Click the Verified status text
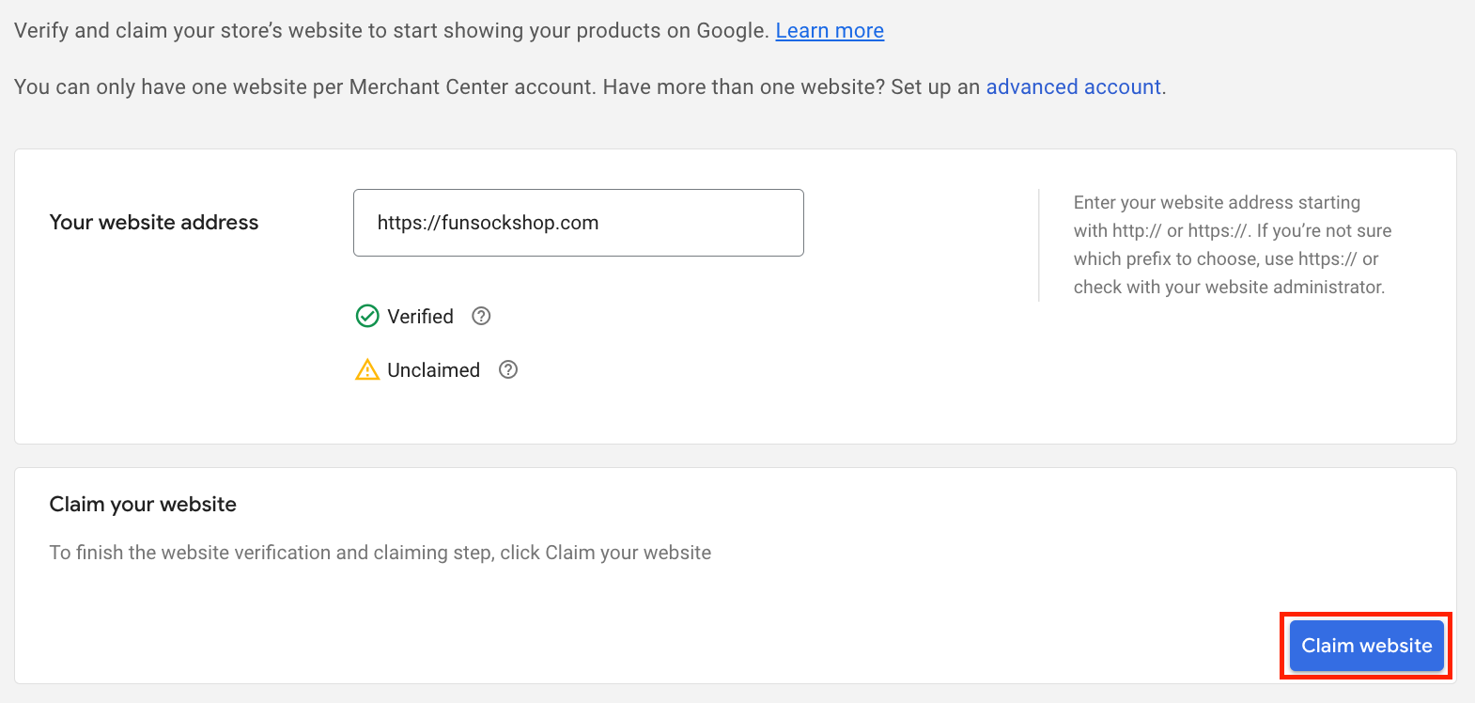 click(420, 317)
